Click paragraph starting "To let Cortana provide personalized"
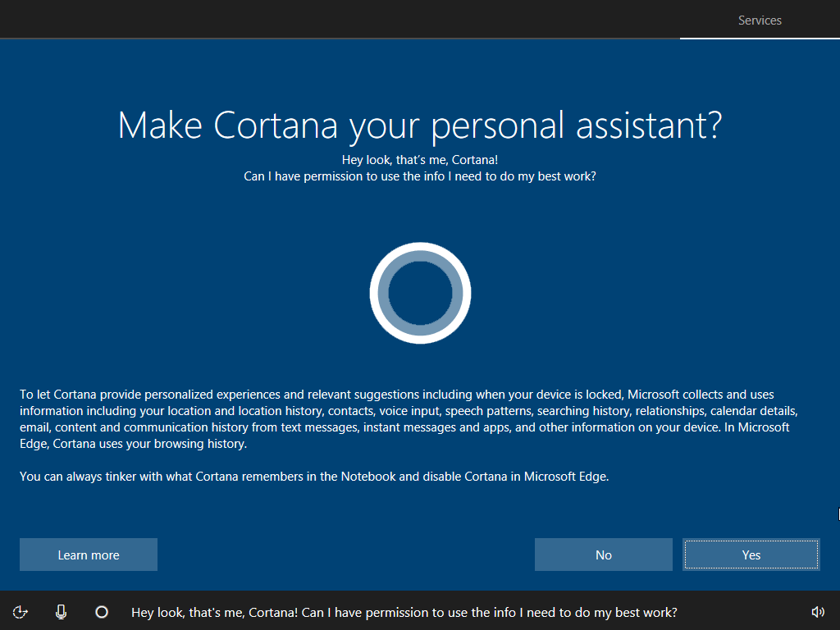The image size is (840, 630). coord(409,419)
